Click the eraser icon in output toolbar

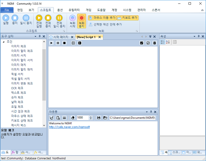pos(73,118)
